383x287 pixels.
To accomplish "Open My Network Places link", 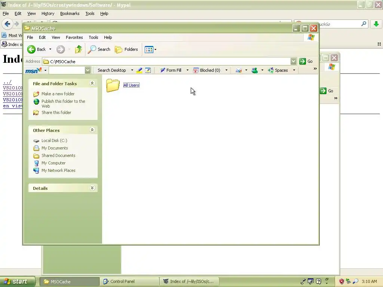I will (x=58, y=170).
